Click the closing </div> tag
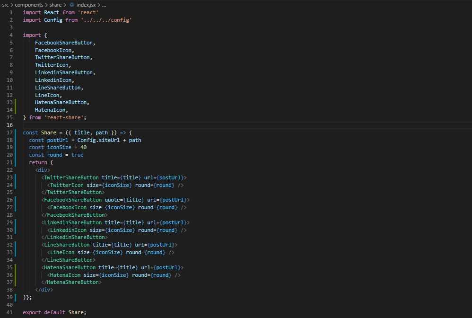This screenshot has width=472, height=318. point(44,289)
